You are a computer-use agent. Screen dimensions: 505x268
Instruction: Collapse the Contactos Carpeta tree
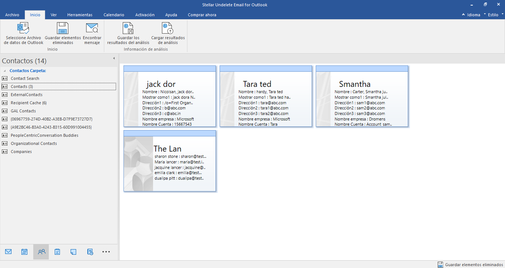5,71
